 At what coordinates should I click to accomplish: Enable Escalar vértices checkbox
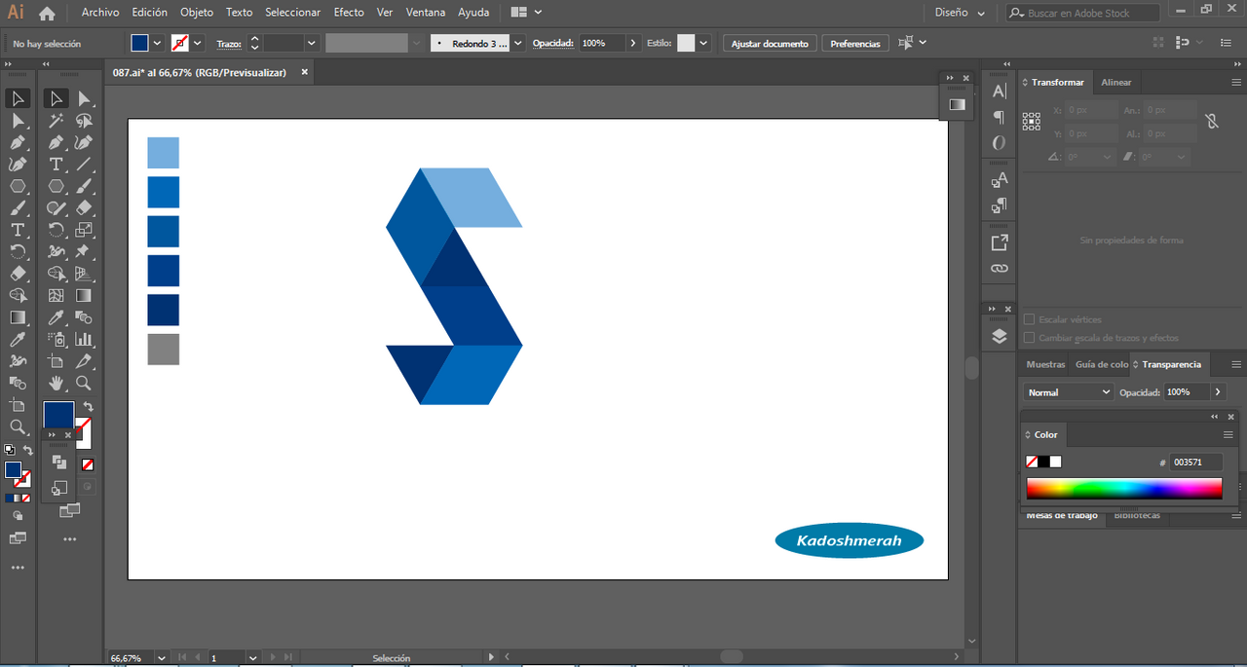[1029, 319]
